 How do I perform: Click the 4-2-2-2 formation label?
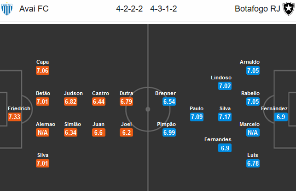pos(129,9)
